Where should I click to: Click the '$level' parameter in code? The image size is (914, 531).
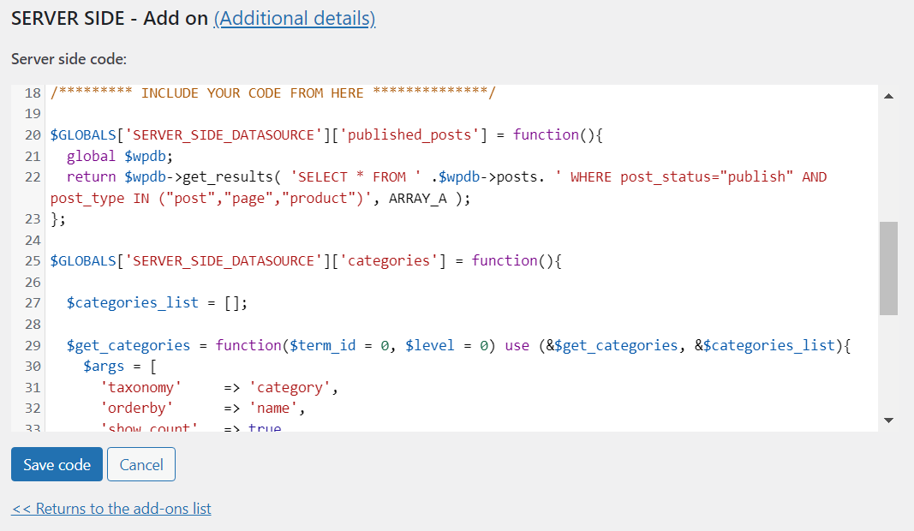coord(430,345)
